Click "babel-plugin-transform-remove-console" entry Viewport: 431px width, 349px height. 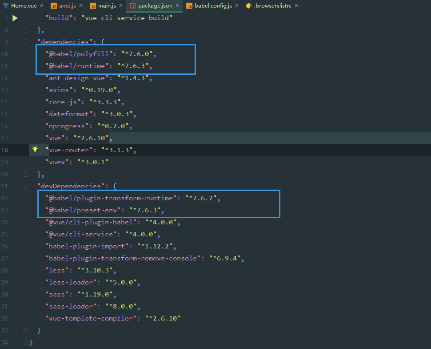[x=123, y=258]
